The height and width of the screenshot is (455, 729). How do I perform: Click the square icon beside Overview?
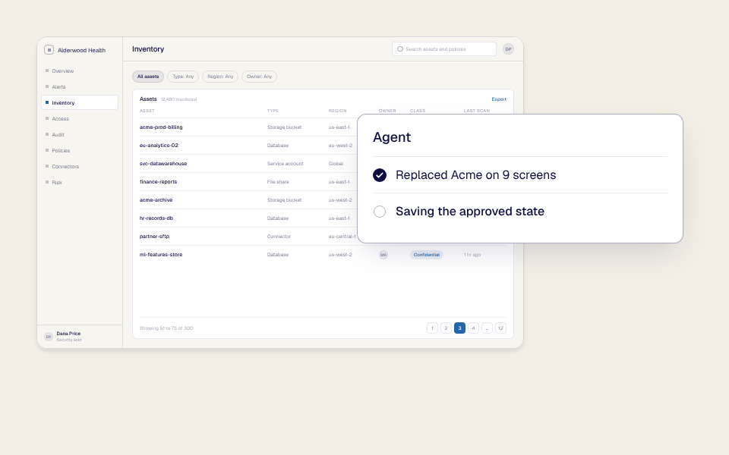(47, 71)
